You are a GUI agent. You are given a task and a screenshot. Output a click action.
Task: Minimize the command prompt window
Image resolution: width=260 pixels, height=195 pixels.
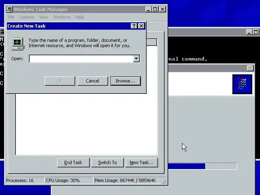[249, 32]
